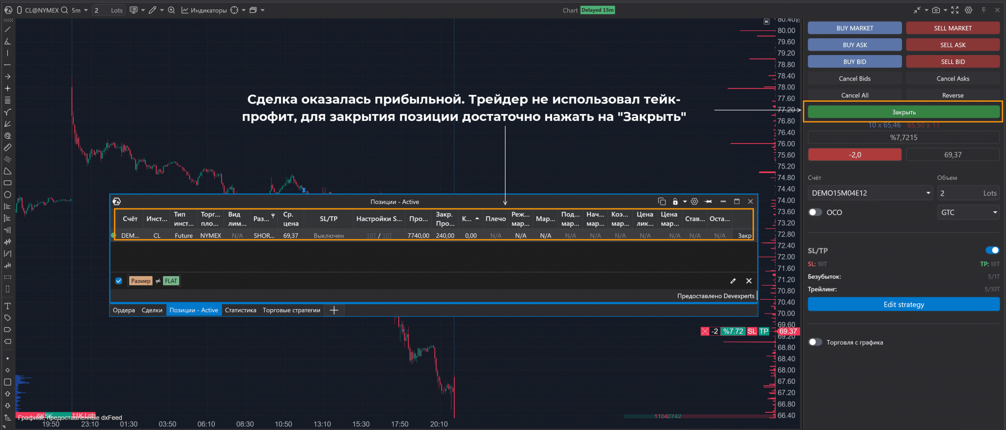Click the red X on chart position label

pos(705,331)
